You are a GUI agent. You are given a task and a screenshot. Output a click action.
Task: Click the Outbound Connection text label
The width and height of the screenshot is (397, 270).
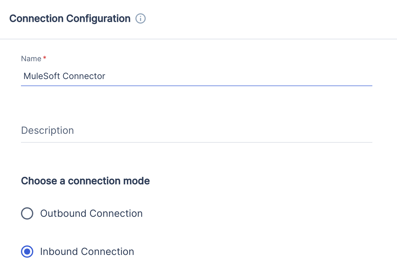pos(91,213)
